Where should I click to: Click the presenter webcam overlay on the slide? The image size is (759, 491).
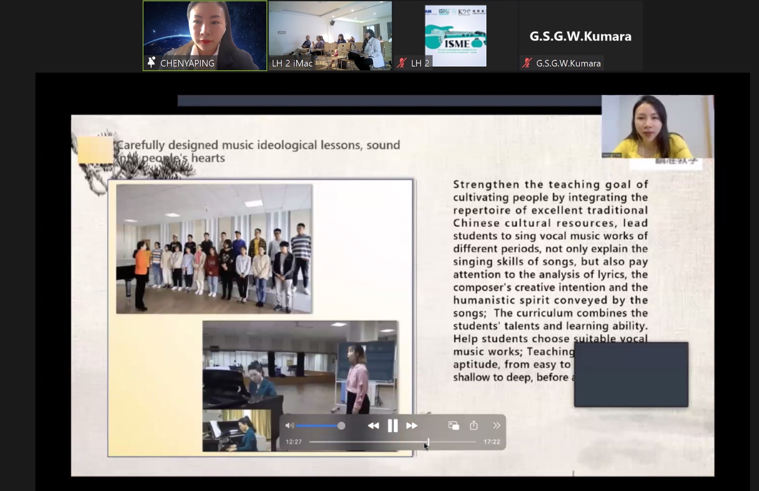pyautogui.click(x=657, y=126)
